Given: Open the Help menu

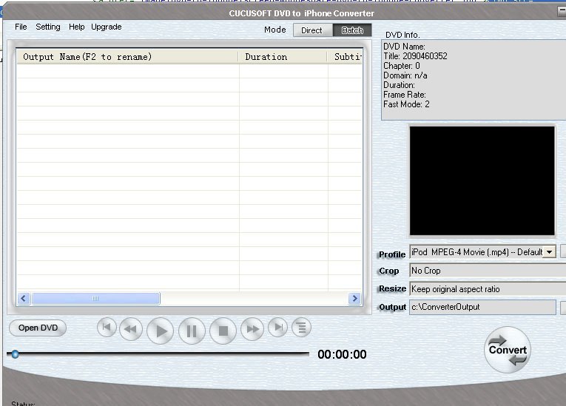Looking at the screenshot, I should click(x=76, y=27).
